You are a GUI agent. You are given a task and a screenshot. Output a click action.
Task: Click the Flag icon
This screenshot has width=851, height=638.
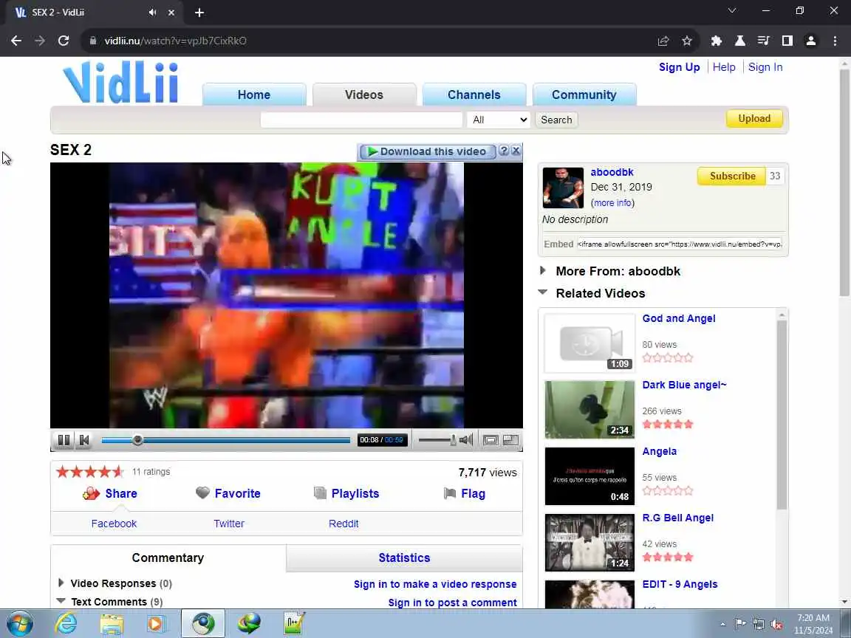point(450,493)
